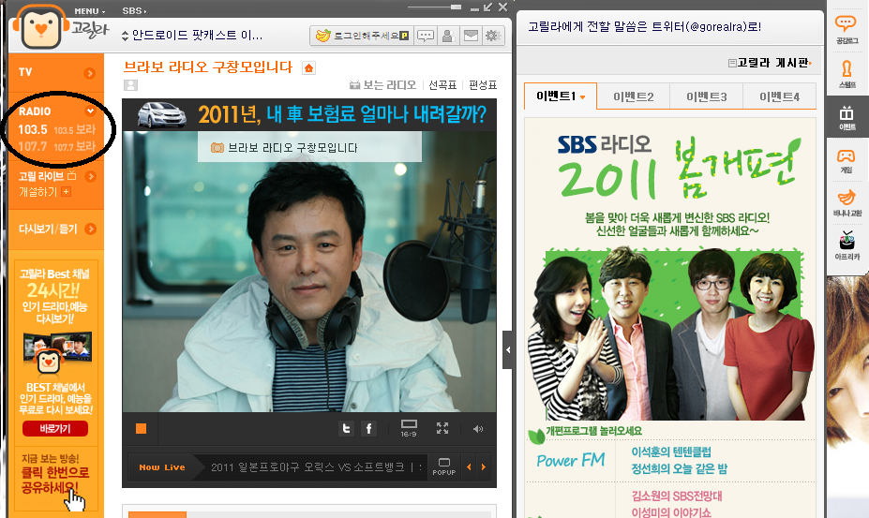The height and width of the screenshot is (518, 869).
Task: Cycle the headline ticker with up-down arrows
Action: (125, 36)
